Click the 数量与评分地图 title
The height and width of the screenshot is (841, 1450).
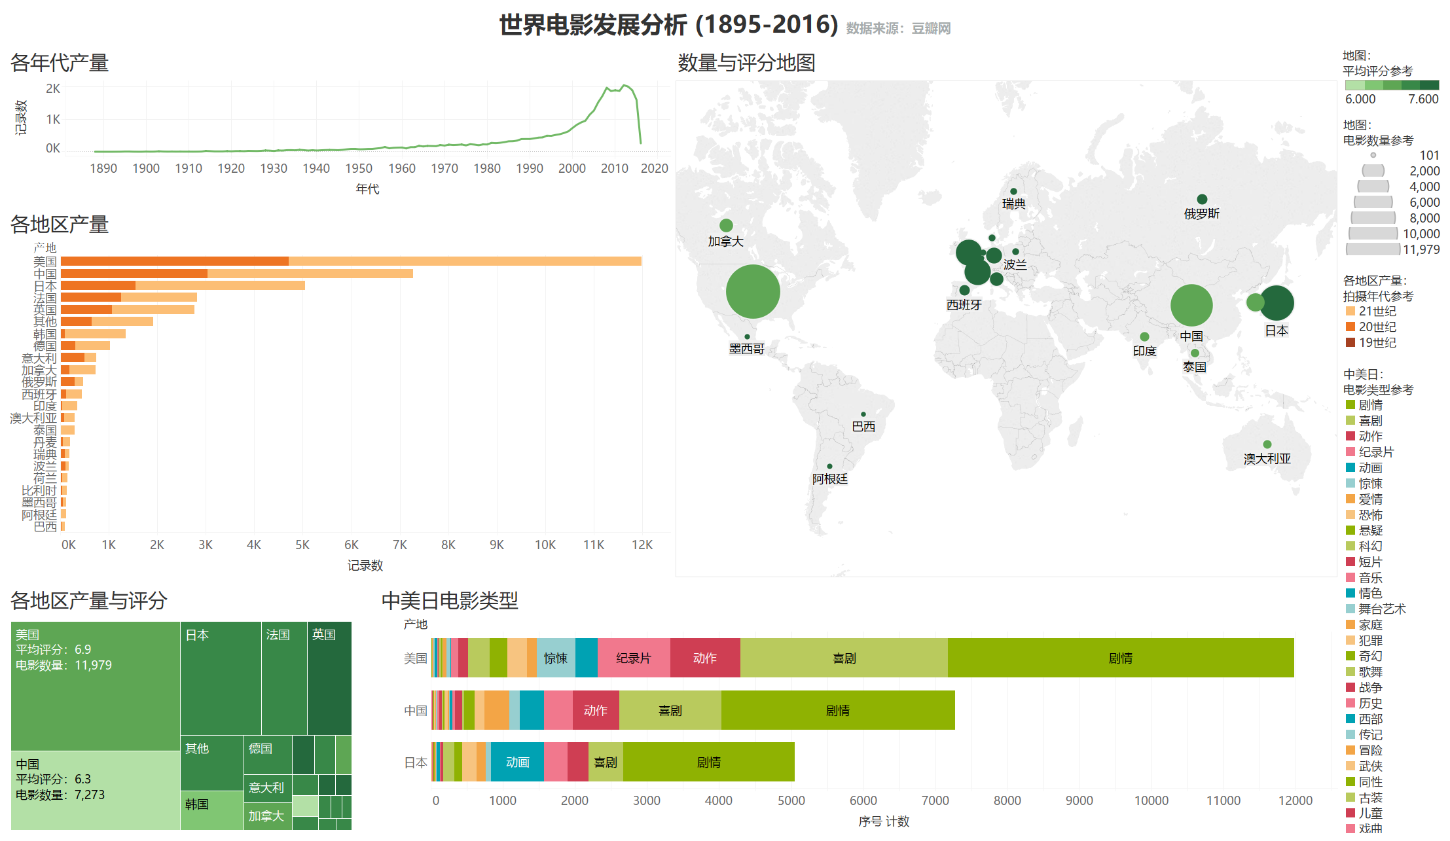tap(746, 63)
